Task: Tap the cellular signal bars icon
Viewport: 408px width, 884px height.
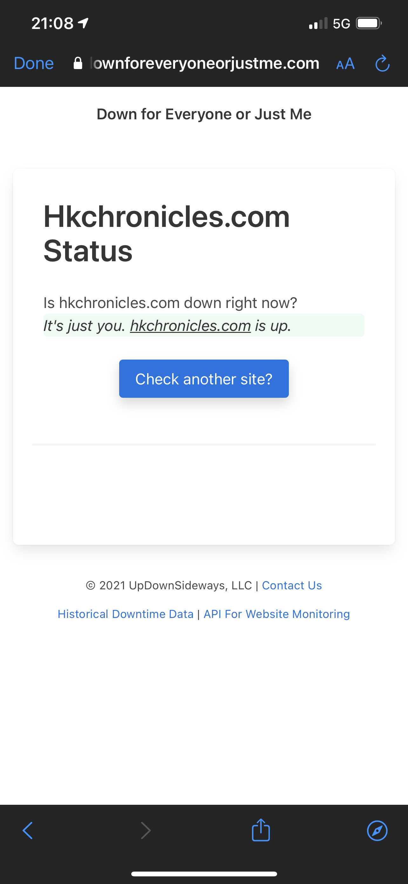Action: click(x=318, y=23)
